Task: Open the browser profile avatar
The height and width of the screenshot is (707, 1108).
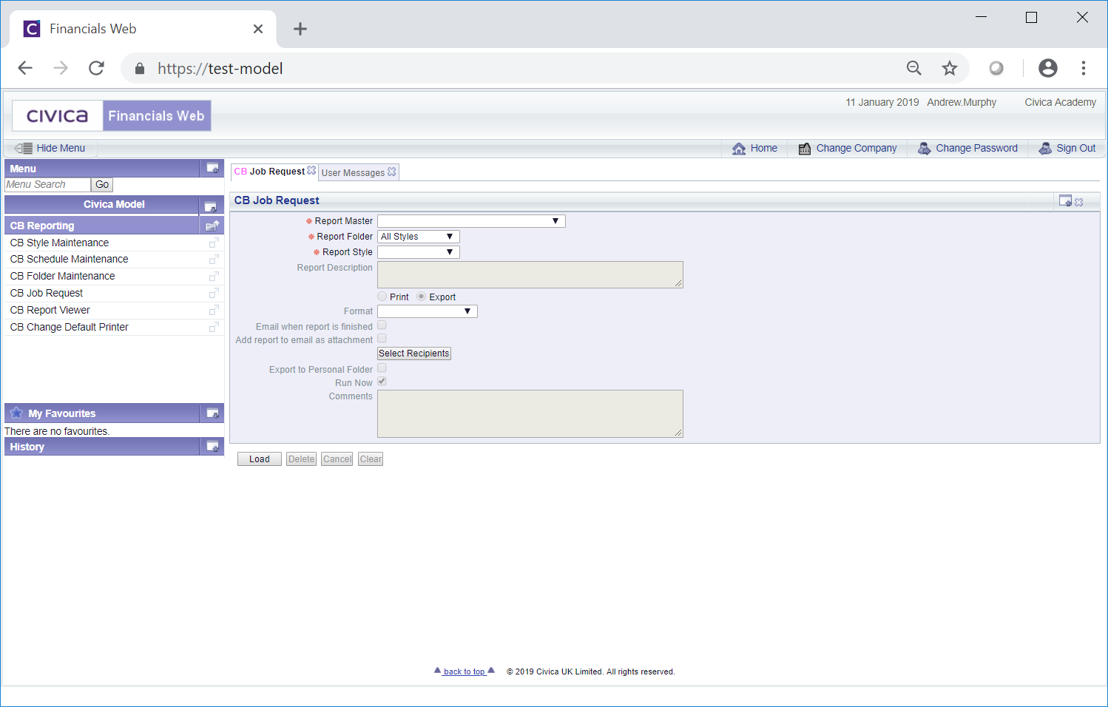Action: (x=1048, y=68)
